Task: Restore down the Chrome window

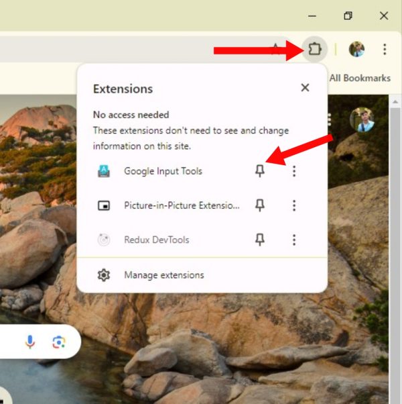Action: pos(348,16)
